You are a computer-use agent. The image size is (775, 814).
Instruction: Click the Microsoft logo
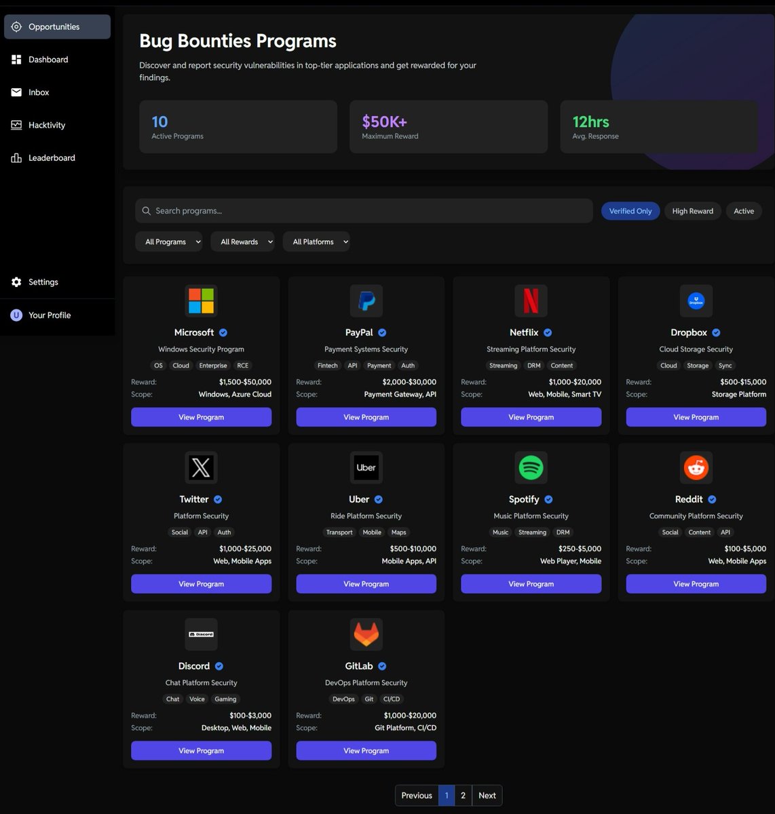201,301
